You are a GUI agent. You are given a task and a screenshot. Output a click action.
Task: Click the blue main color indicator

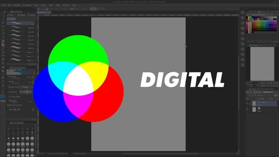coord(2,96)
